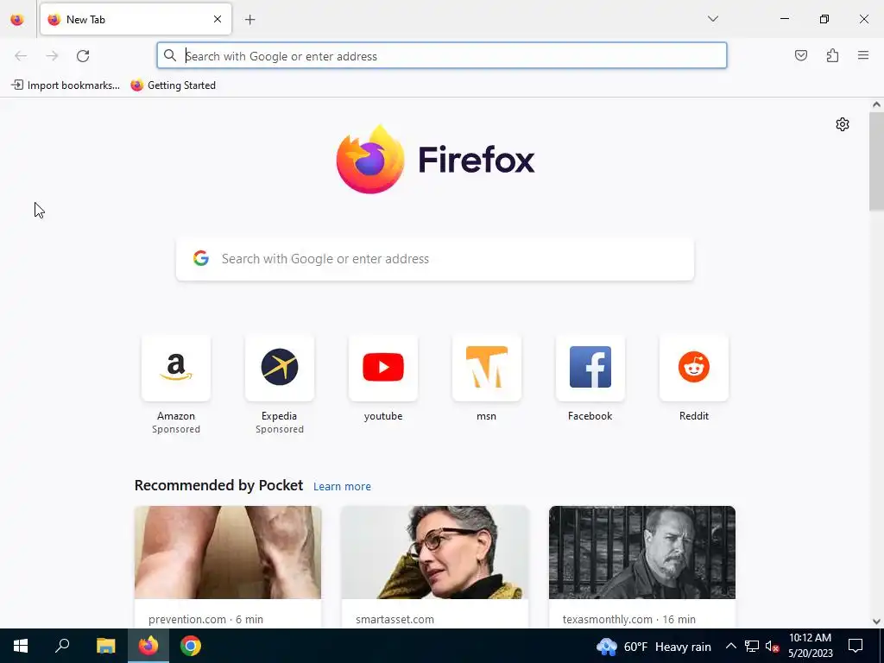Open File Explorer from taskbar
This screenshot has width=884, height=663.
point(105,646)
